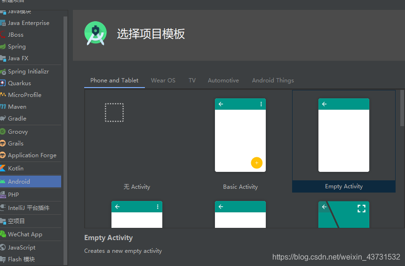
Task: Click the Flash module folder icon
Action: click(2, 259)
